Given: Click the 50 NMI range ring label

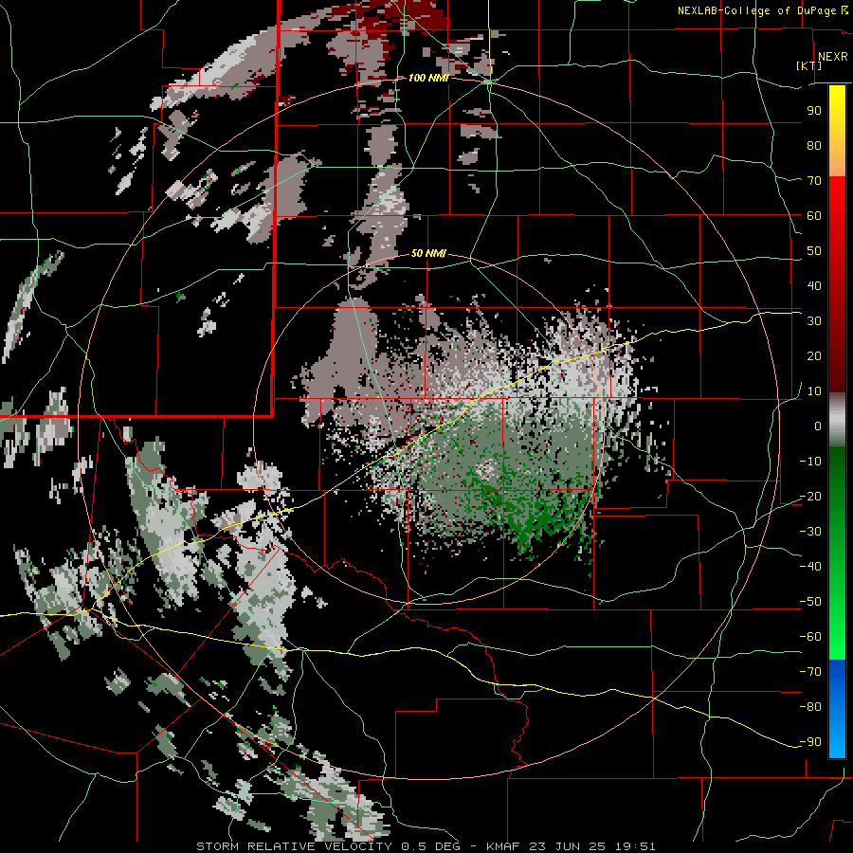Looking at the screenshot, I should tap(428, 253).
